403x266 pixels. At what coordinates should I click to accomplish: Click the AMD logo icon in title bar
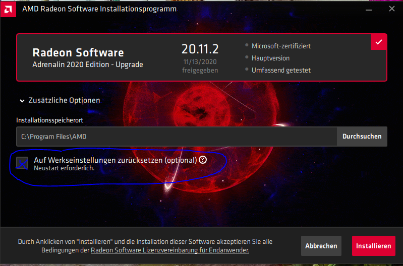(8, 9)
